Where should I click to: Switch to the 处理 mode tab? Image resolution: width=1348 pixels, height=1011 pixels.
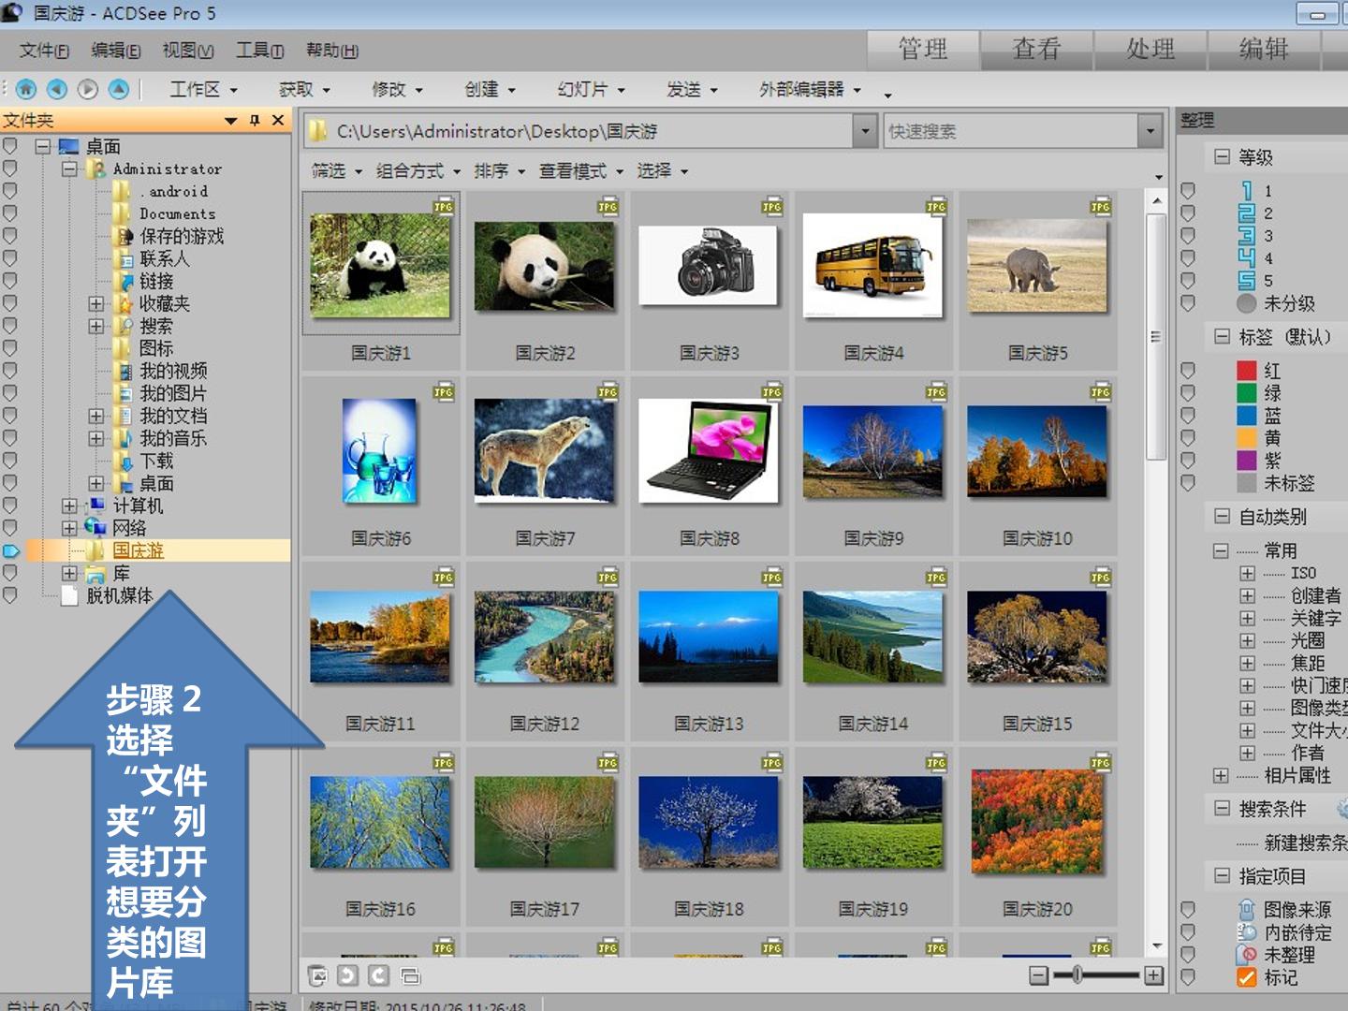[x=1150, y=50]
